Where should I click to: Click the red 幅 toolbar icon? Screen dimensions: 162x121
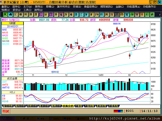pyautogui.click(x=61, y=15)
